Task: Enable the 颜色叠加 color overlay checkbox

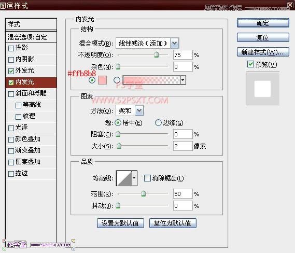Action: pos(11,139)
